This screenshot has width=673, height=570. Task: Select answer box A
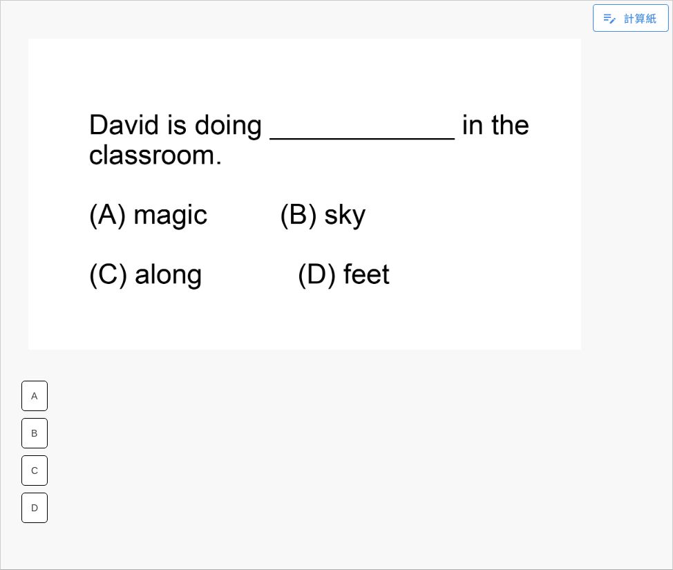point(35,396)
